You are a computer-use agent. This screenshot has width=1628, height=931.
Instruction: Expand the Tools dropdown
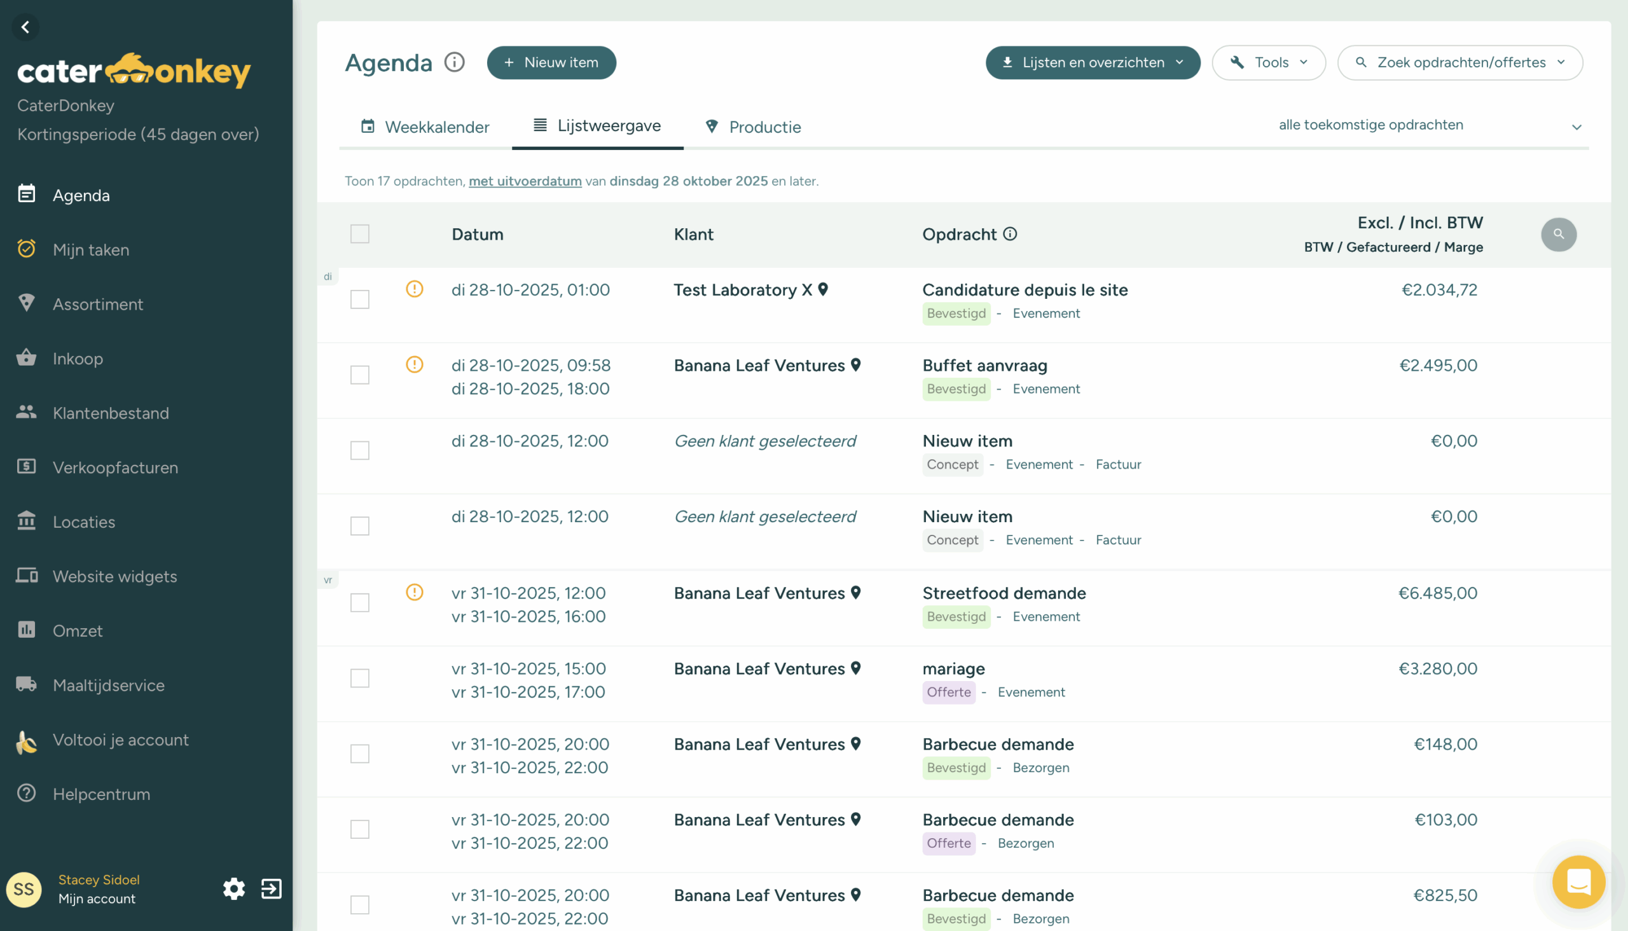[x=1268, y=63]
